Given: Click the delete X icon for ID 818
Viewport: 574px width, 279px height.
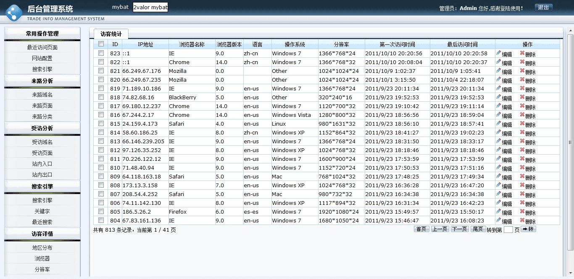Looking at the screenshot, I should 522,97.
